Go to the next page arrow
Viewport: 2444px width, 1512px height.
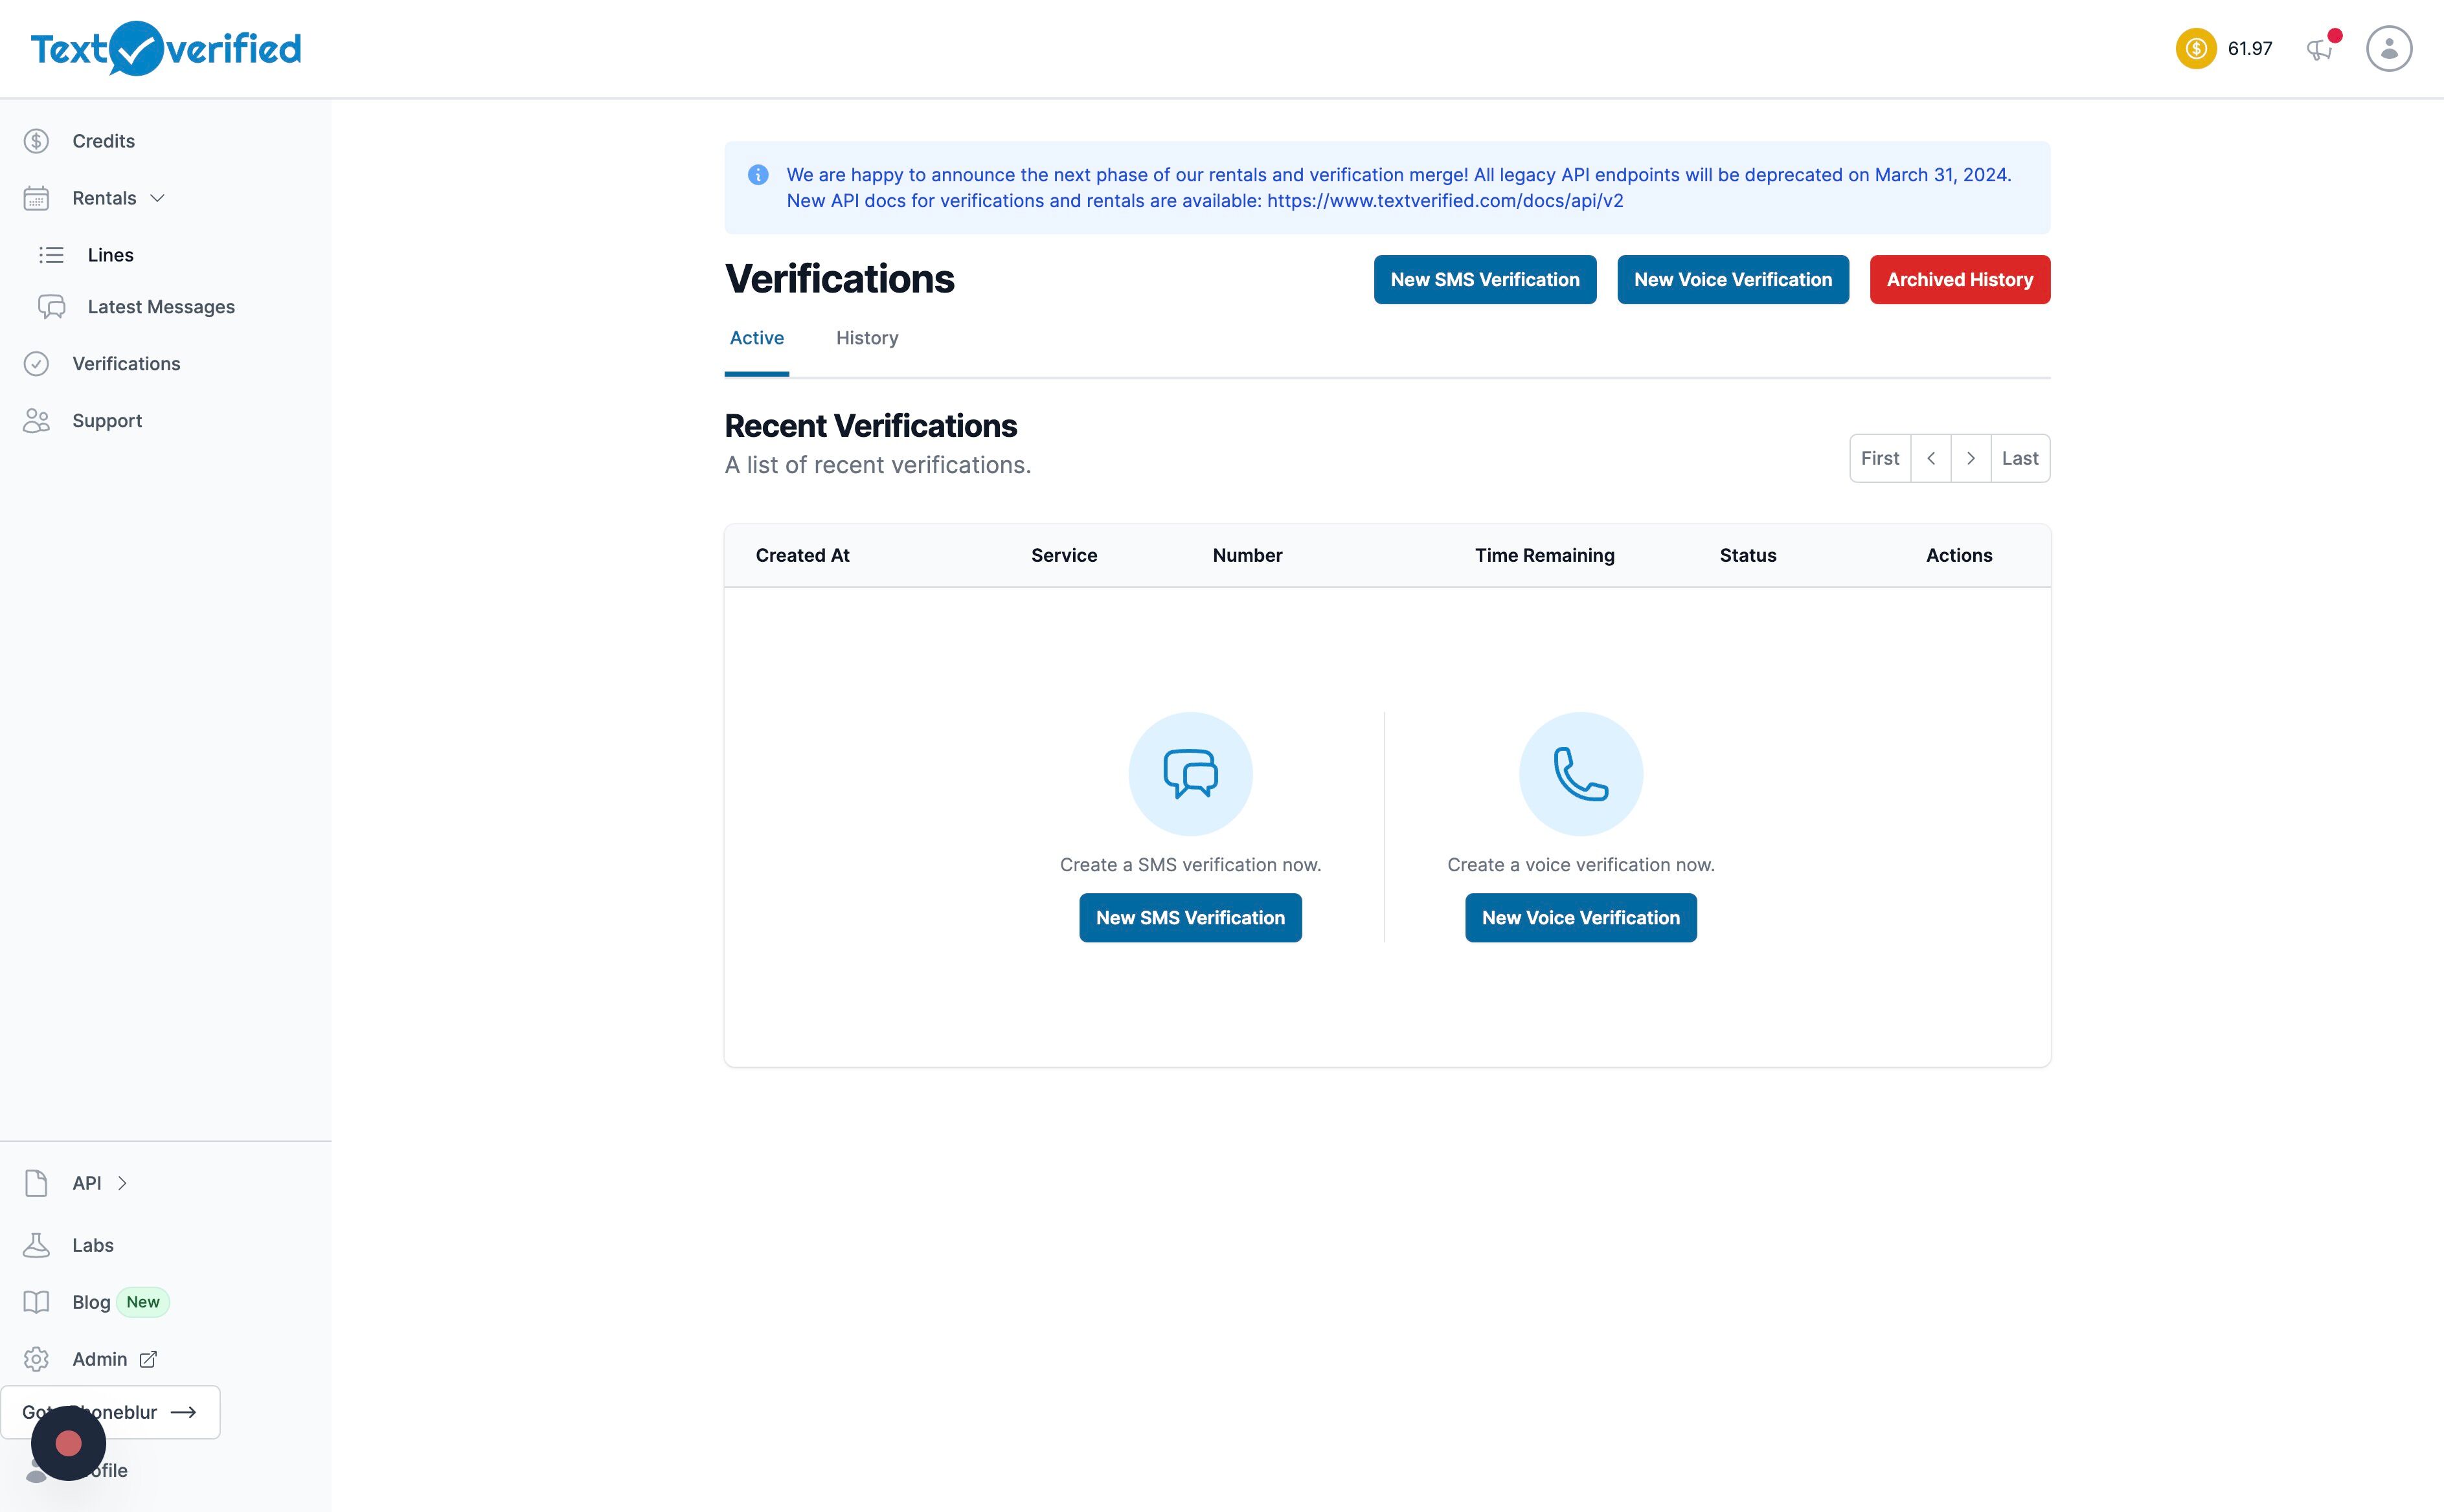click(x=1971, y=458)
